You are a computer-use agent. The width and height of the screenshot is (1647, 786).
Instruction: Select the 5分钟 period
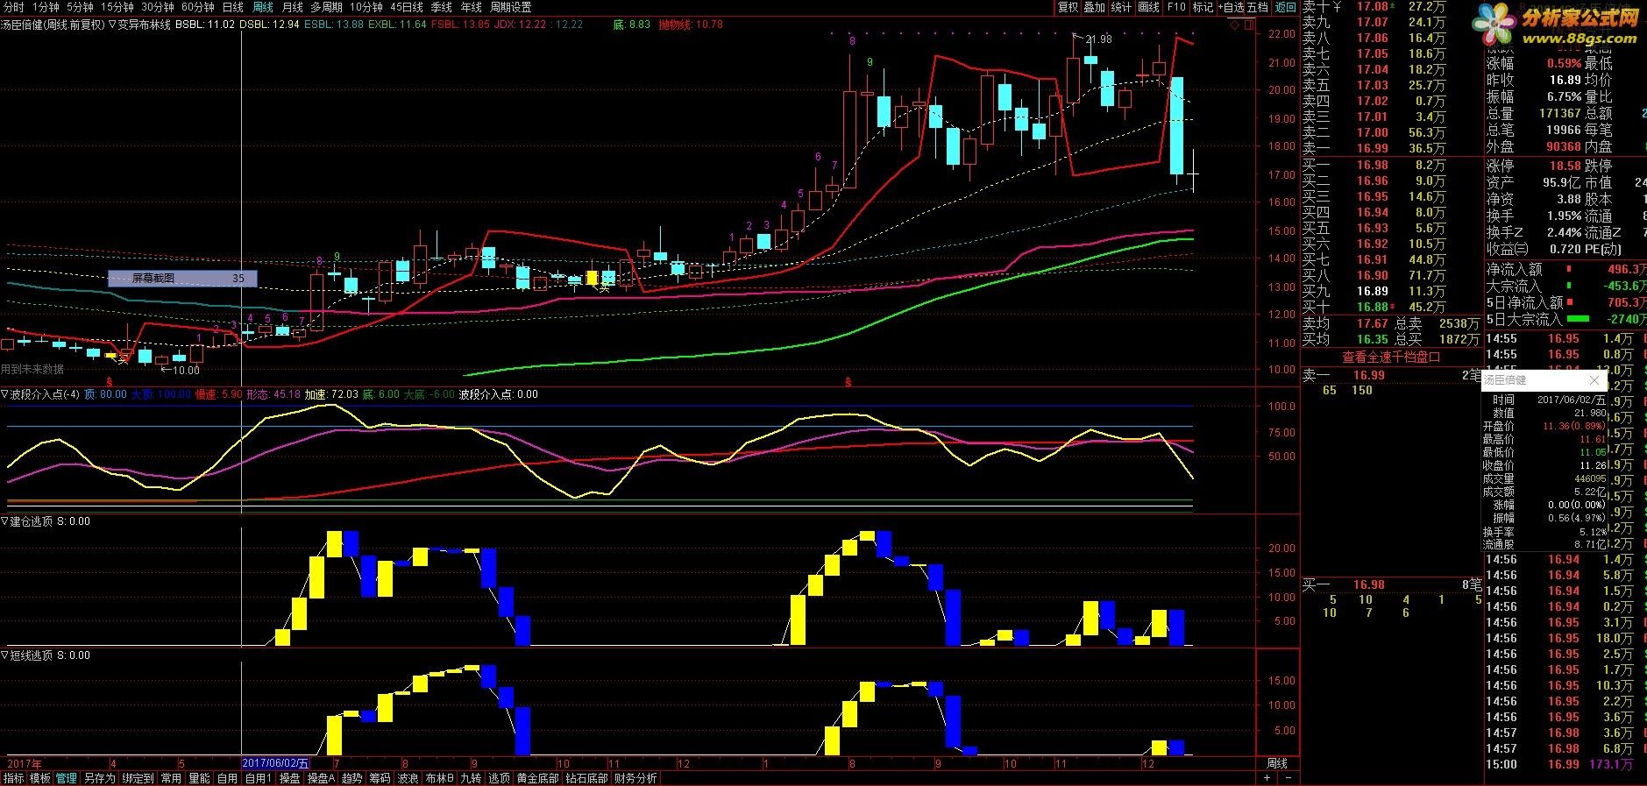pos(80,7)
